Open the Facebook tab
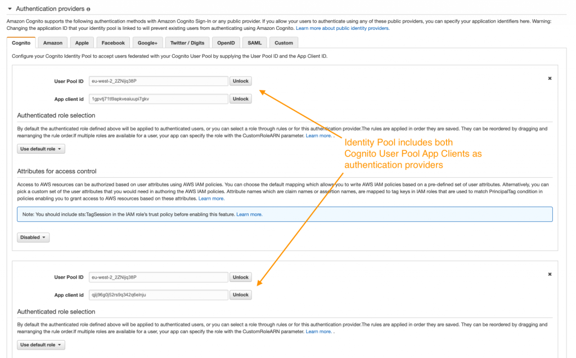The width and height of the screenshot is (576, 358). click(113, 43)
